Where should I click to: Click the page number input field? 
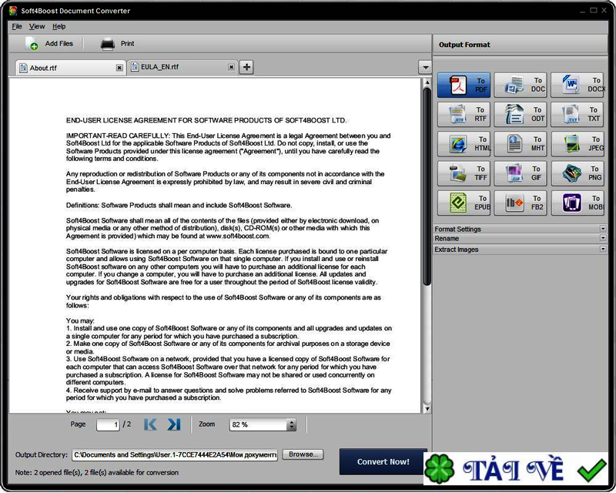tap(108, 424)
